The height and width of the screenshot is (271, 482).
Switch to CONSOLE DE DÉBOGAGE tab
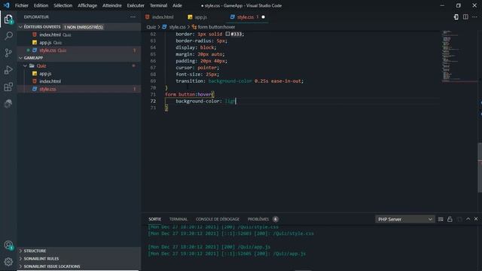pyautogui.click(x=218, y=219)
